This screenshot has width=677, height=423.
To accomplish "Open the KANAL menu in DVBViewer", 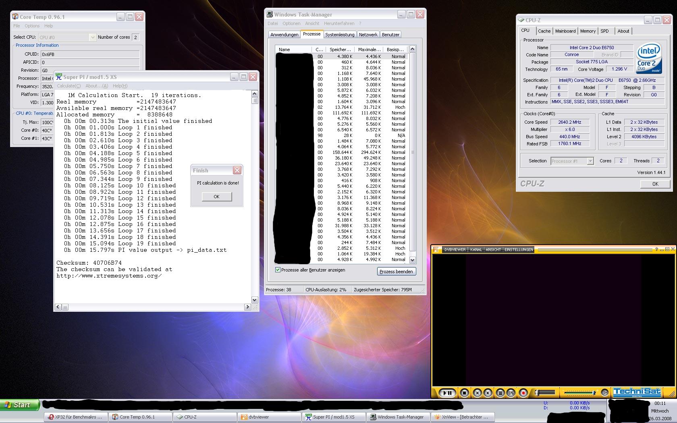I will click(x=476, y=250).
